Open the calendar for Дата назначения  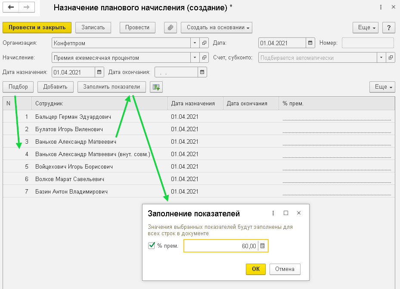coord(99,72)
